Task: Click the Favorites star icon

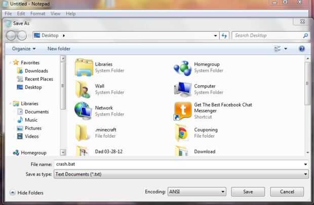Action: [x=16, y=62]
